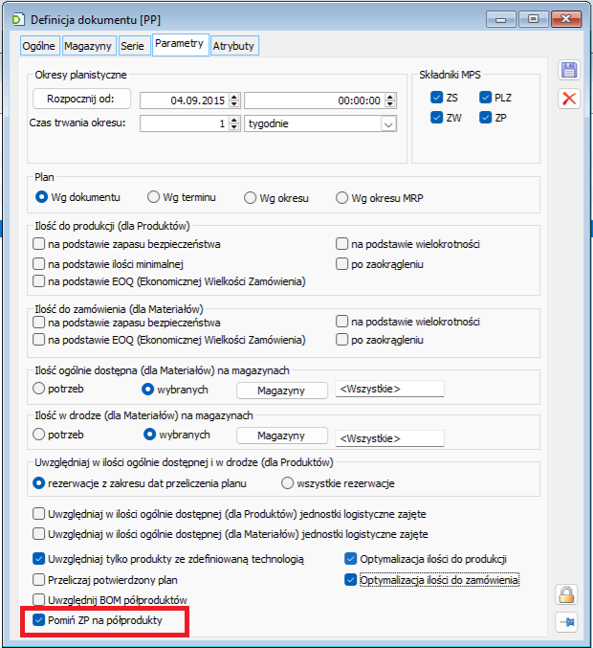
Task: Click Wszystkie field for available quantity
Action: [x=390, y=389]
